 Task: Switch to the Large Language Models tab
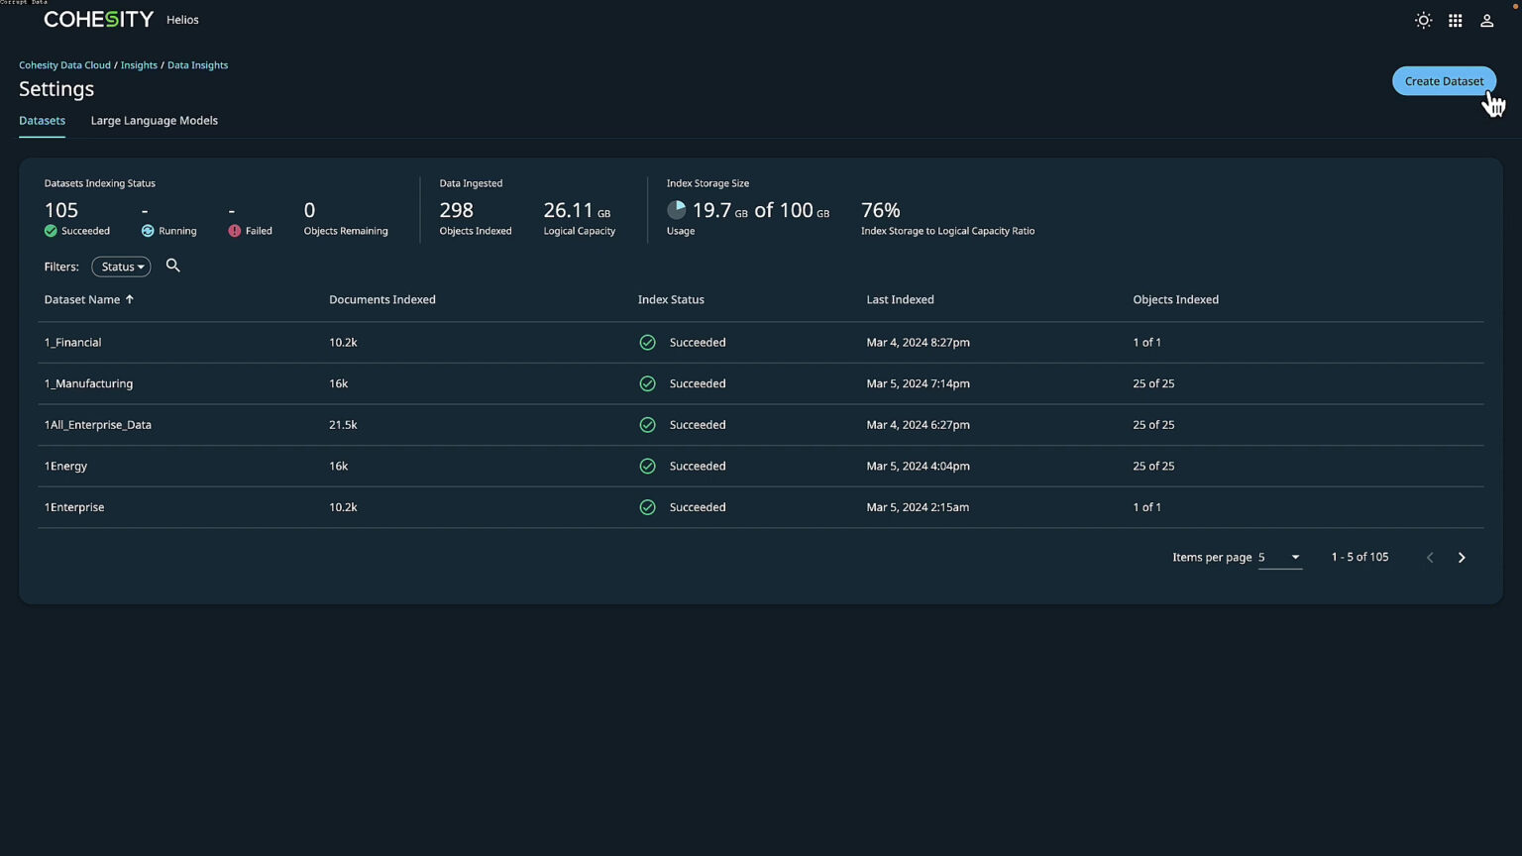154,120
